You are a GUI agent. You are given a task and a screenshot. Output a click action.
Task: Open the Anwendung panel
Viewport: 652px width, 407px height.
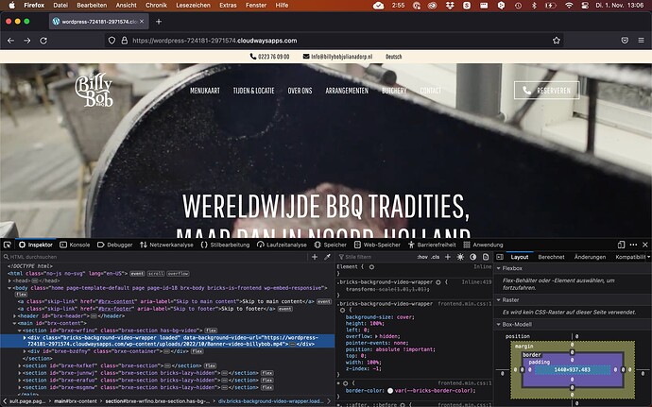(483, 245)
